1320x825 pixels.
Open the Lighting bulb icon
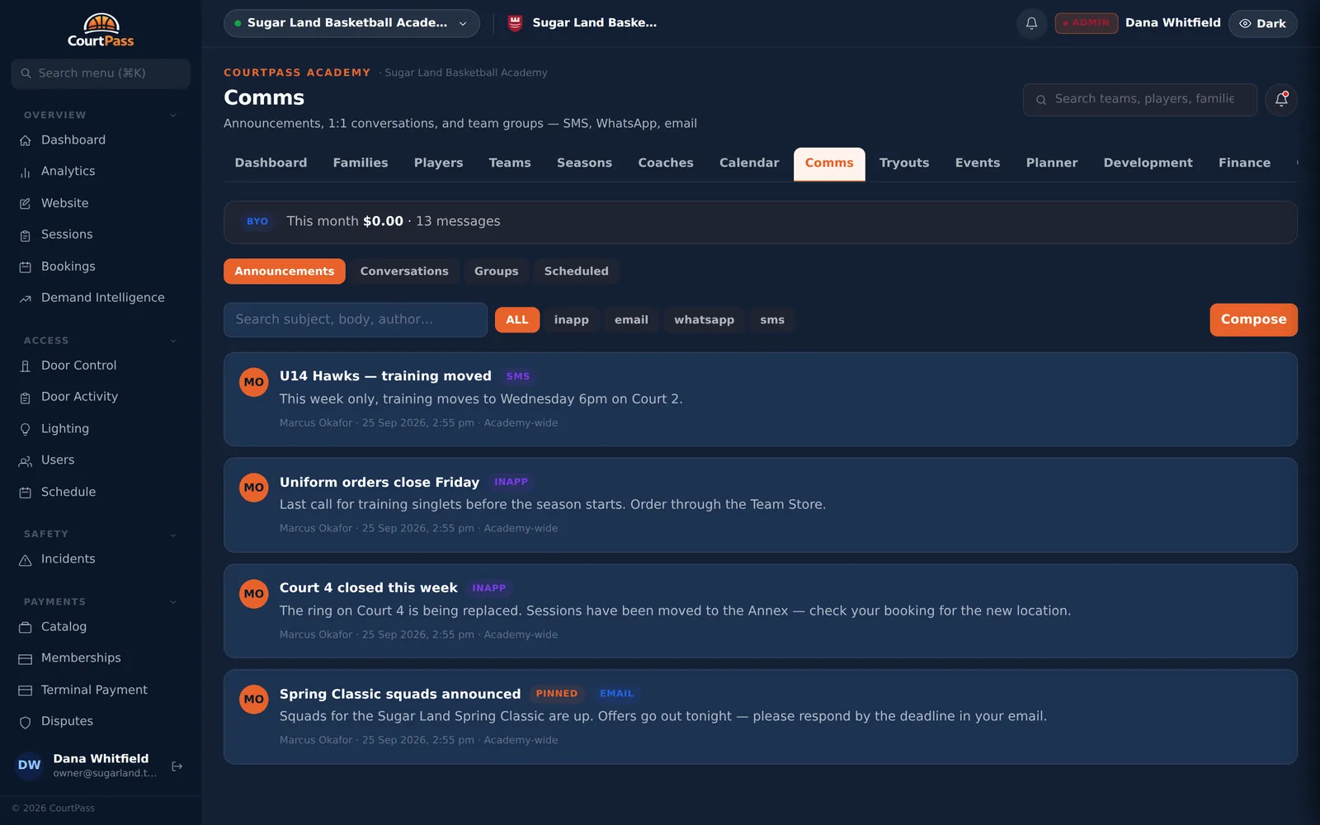pos(25,429)
